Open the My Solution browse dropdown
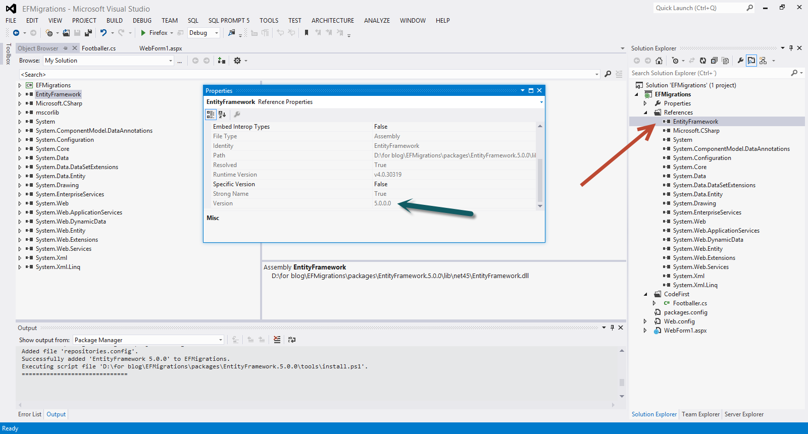Image resolution: width=808 pixels, height=434 pixels. coord(170,61)
